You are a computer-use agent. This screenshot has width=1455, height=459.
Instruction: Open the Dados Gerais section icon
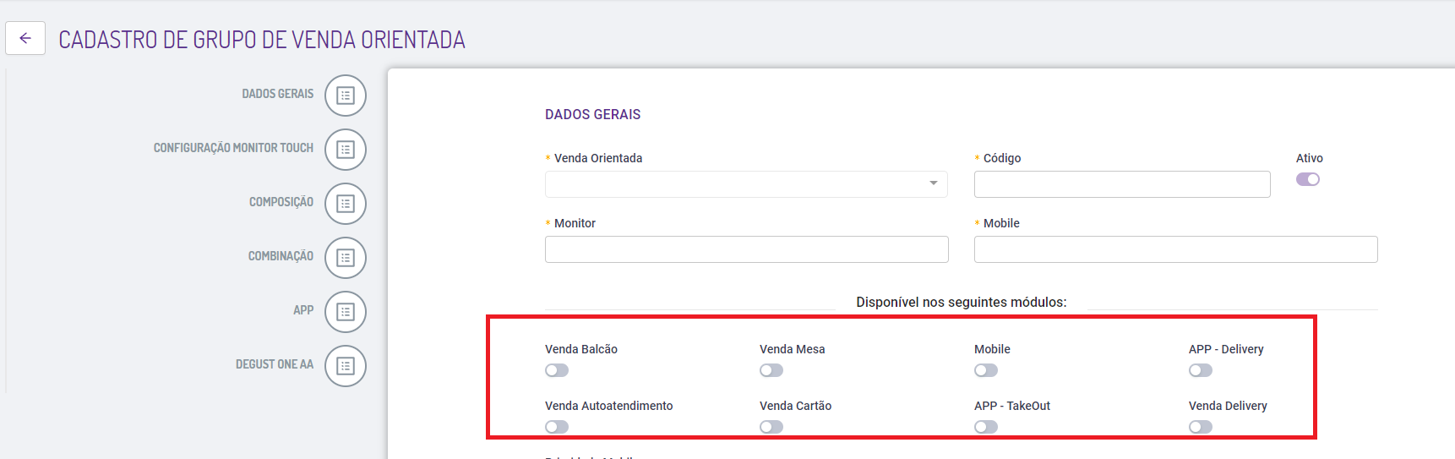(346, 96)
